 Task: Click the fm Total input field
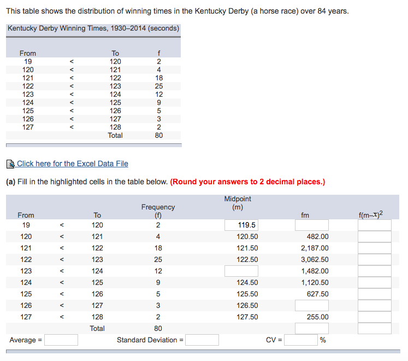coord(312,328)
